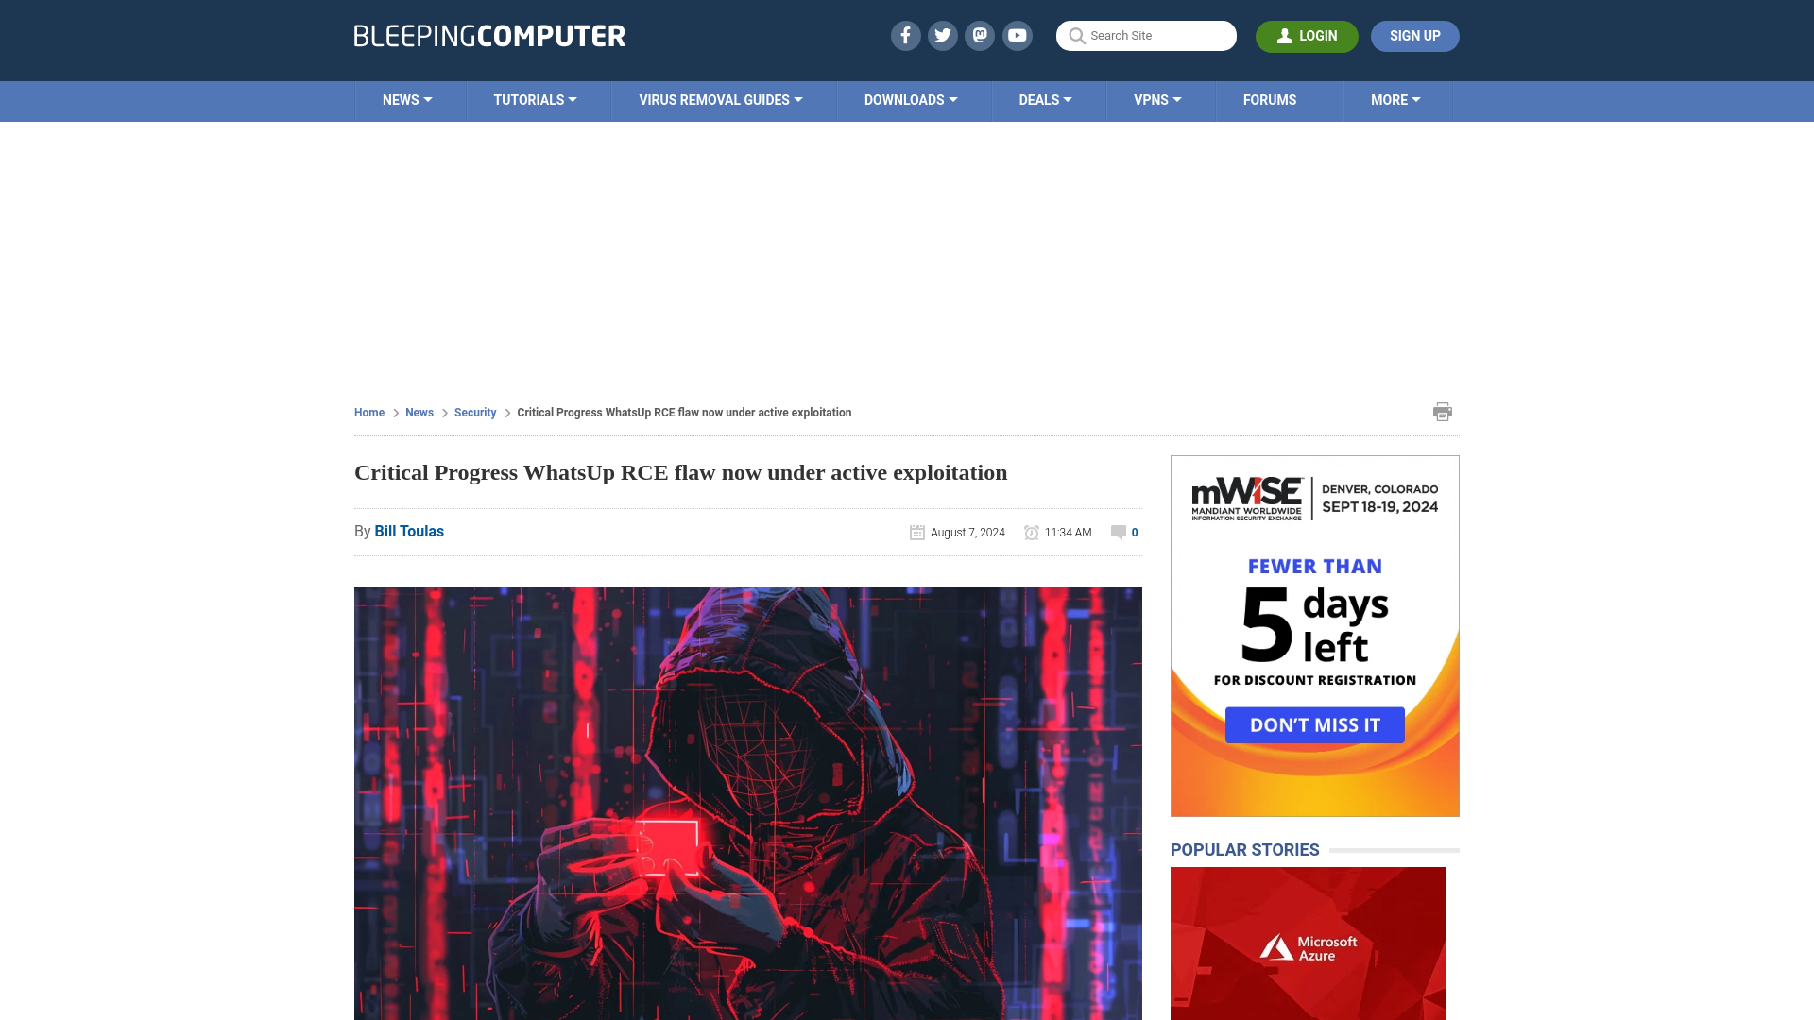
Task: Click the BleepingComputer Facebook icon
Action: pyautogui.click(x=906, y=35)
